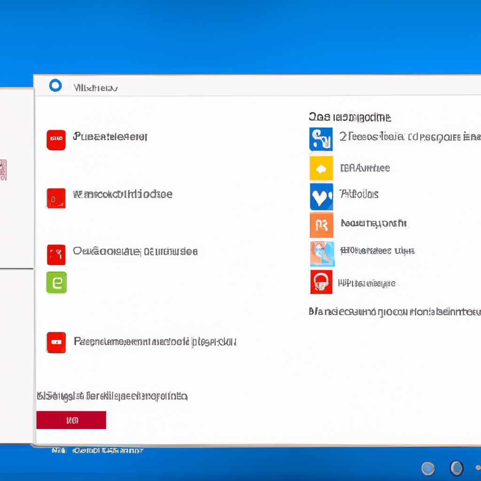The width and height of the screenshot is (481, 481).
Task: Click the blue ring icon in the title bar
Action: (55, 85)
